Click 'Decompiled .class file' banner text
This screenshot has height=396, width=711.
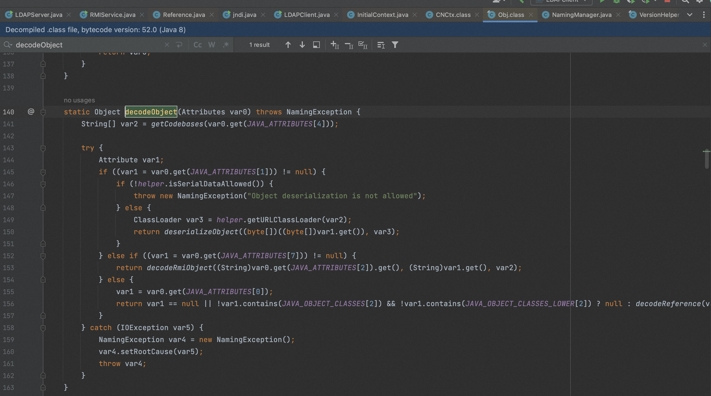tap(95, 29)
